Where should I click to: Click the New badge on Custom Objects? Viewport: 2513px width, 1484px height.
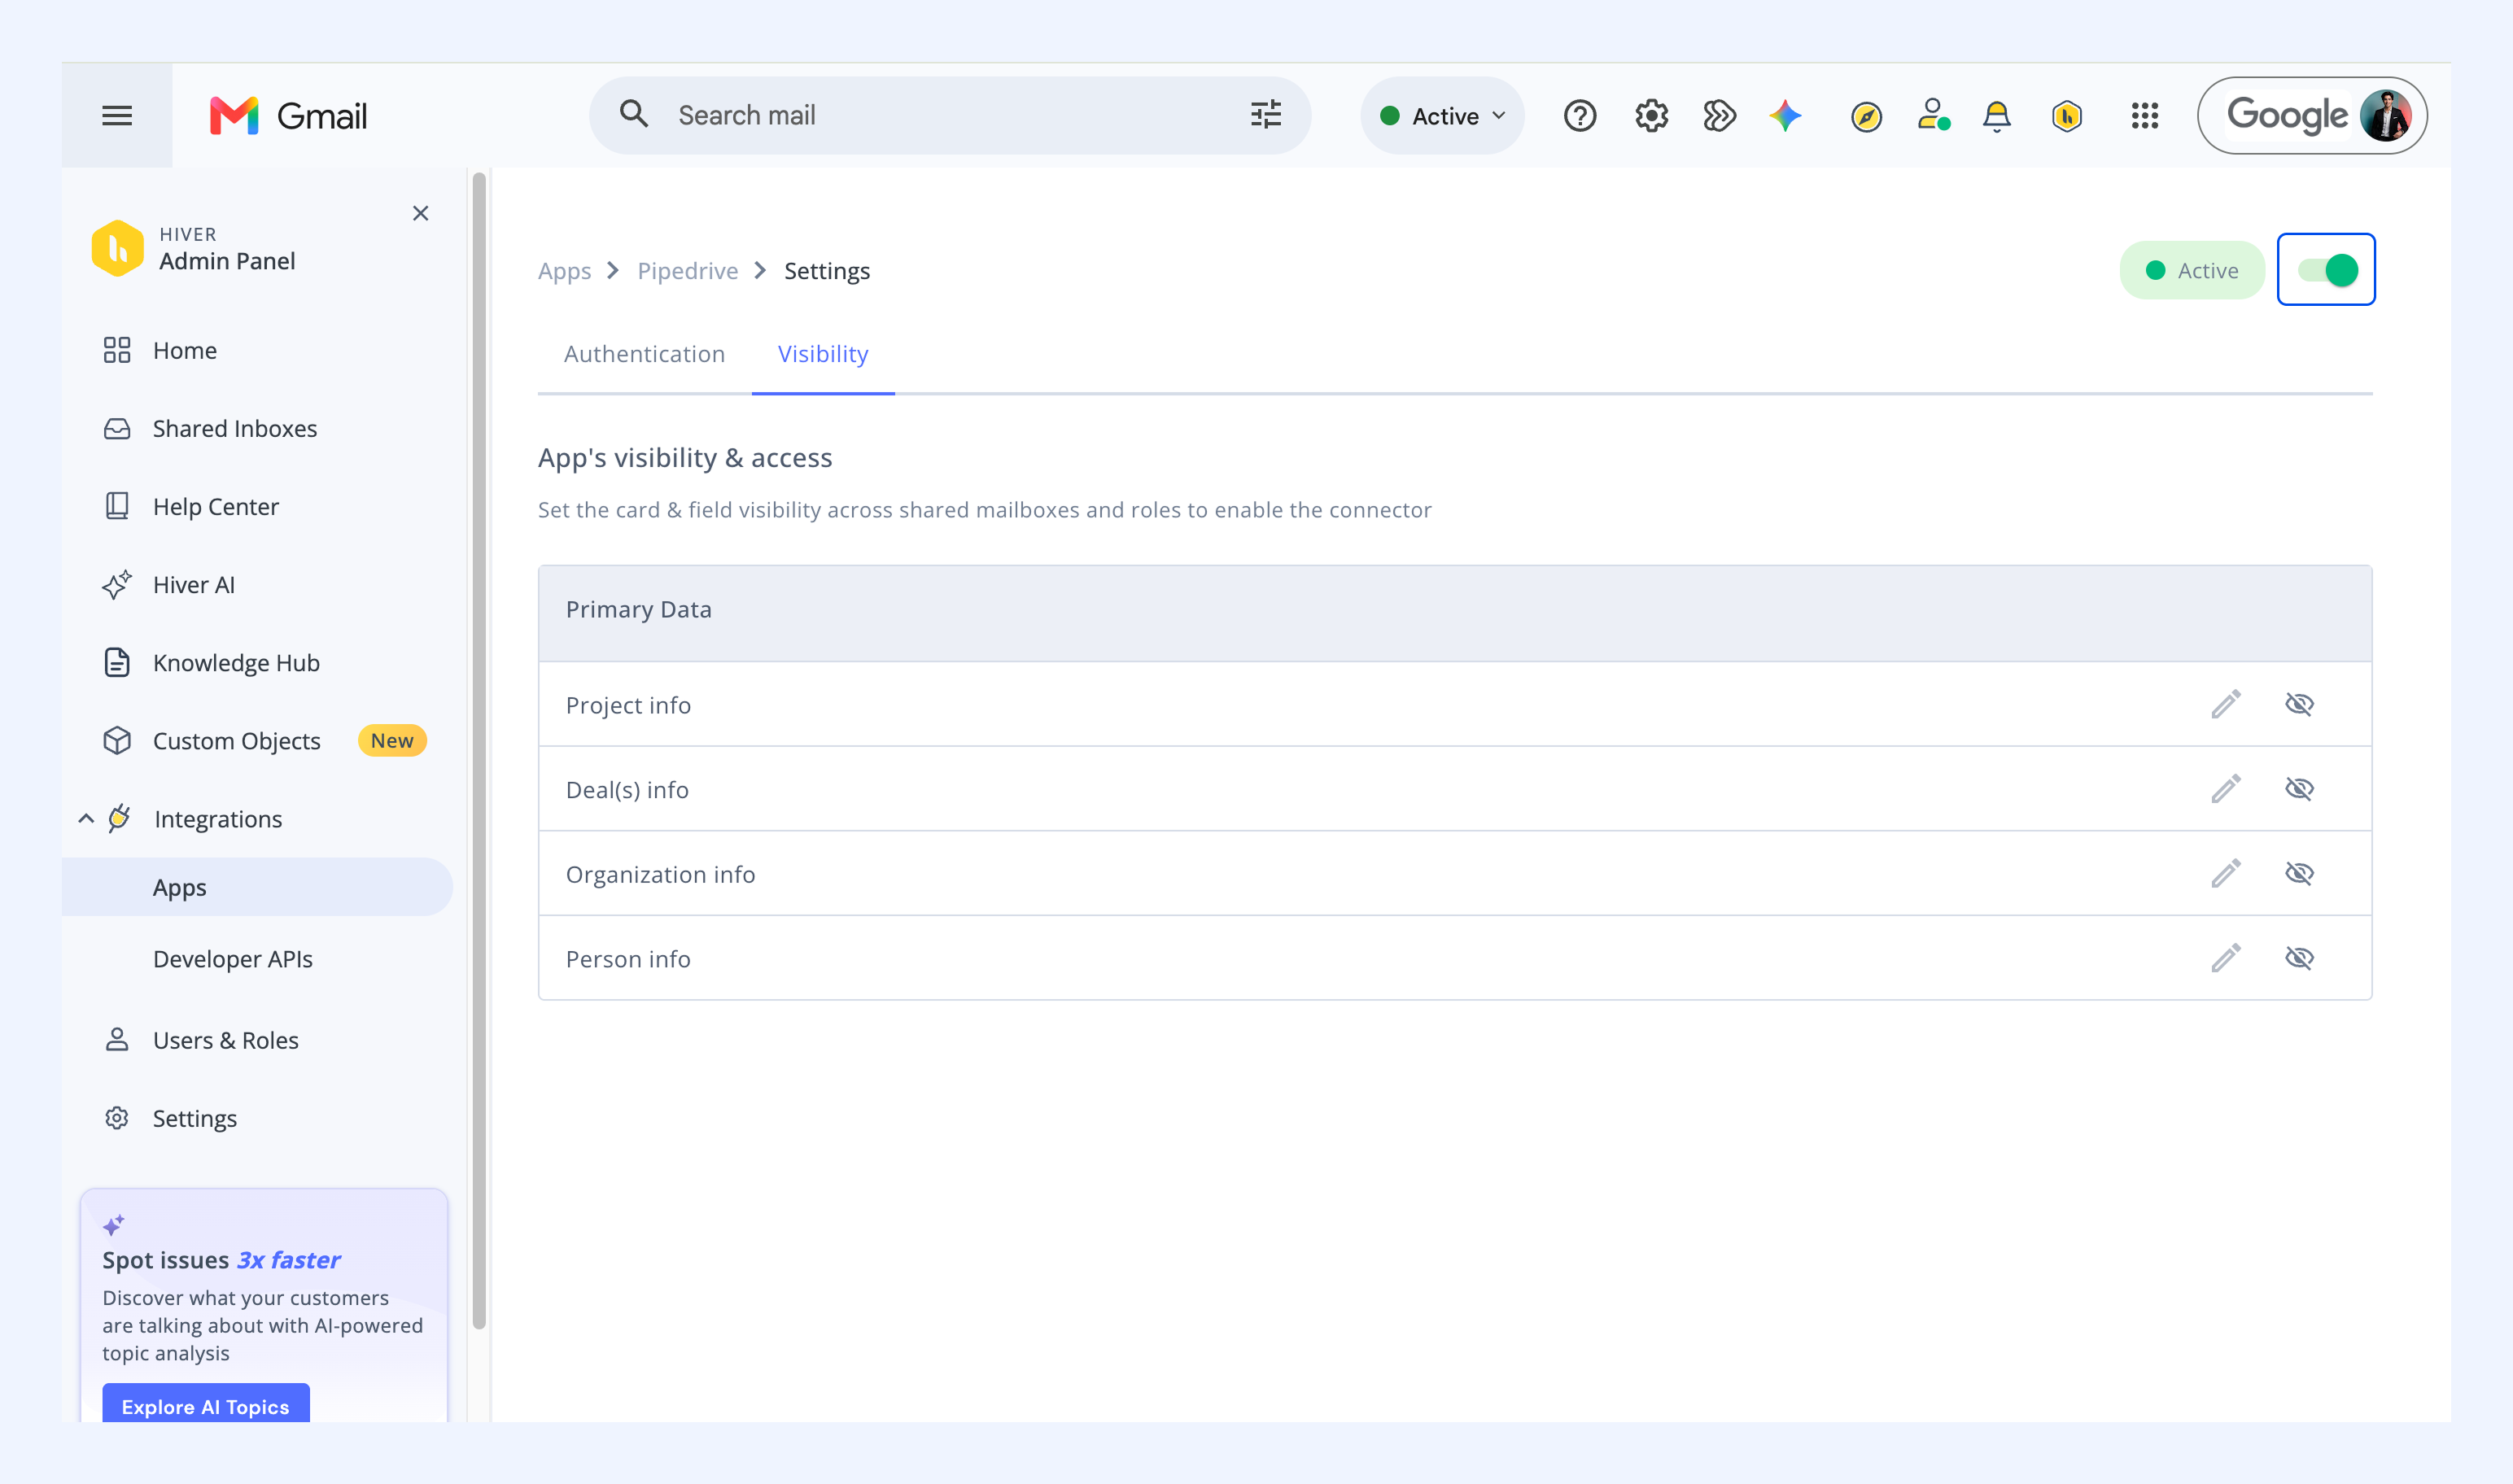point(392,741)
